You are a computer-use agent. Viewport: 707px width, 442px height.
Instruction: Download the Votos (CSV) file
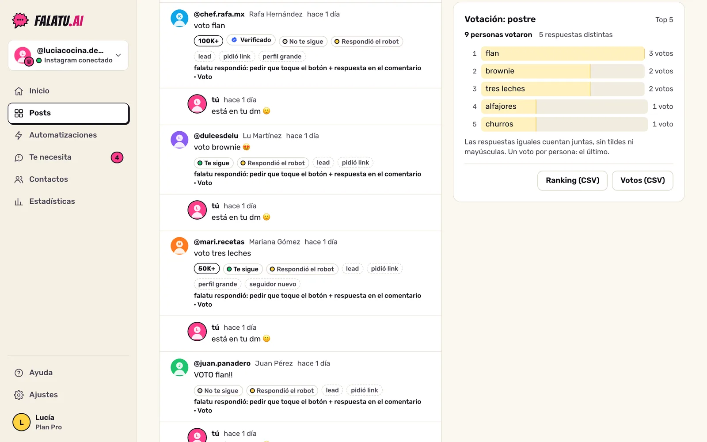pyautogui.click(x=642, y=180)
